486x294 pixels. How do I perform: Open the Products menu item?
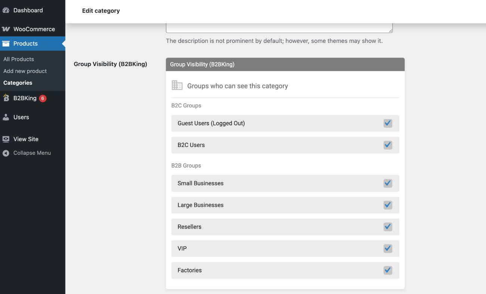tap(33, 44)
